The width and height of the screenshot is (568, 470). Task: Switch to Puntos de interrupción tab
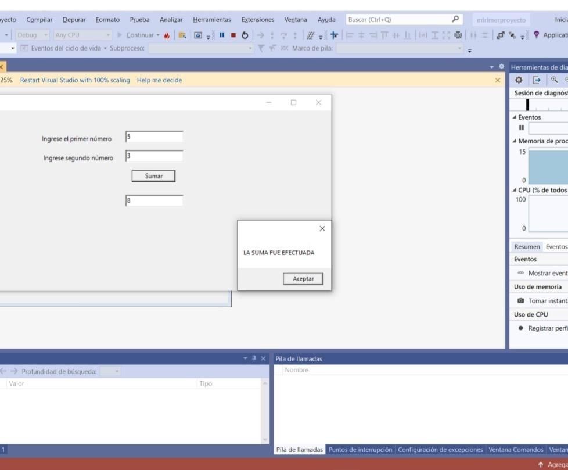tap(360, 449)
